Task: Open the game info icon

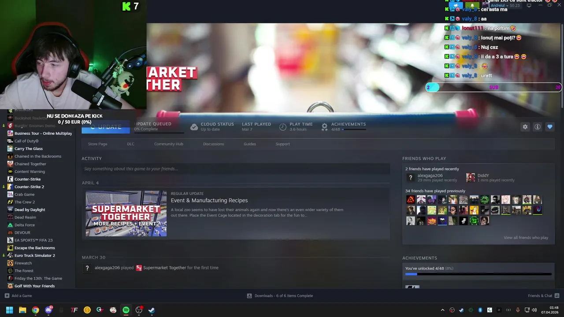Action: (537, 127)
